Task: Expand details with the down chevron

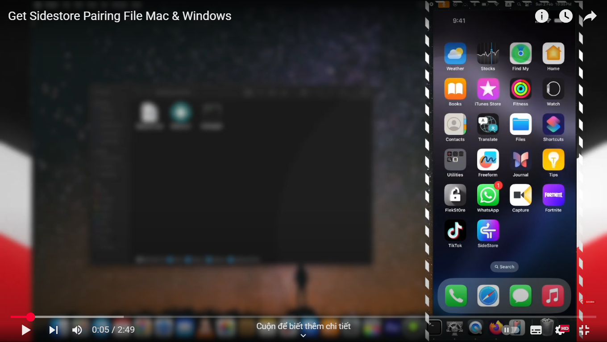Action: point(303,336)
